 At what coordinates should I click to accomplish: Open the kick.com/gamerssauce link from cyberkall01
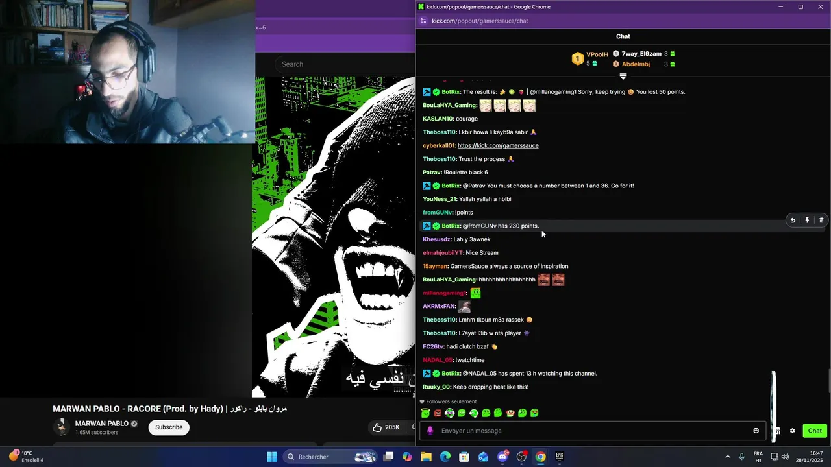pos(498,145)
